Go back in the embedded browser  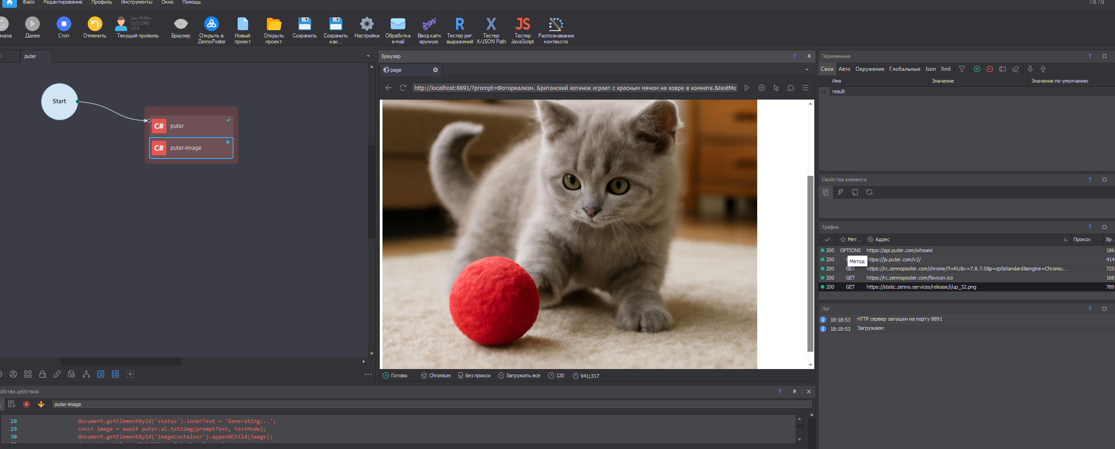(x=388, y=88)
